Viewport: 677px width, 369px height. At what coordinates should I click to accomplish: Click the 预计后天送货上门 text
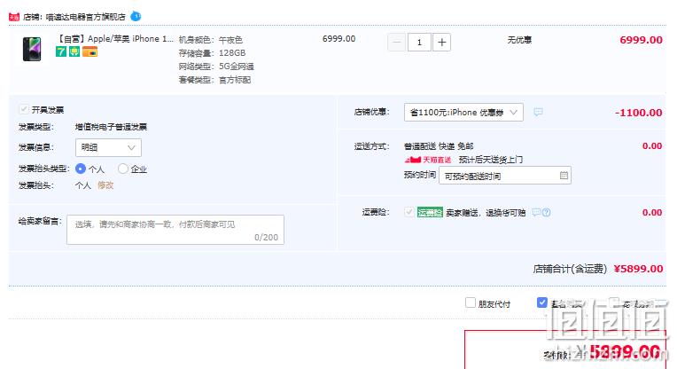[491, 160]
